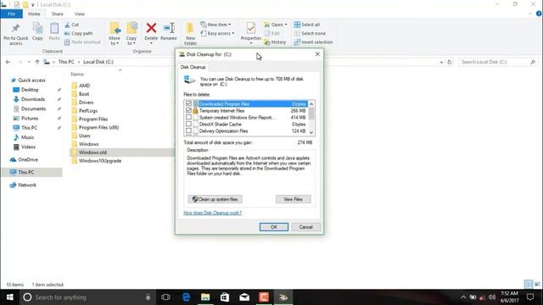Open the New item dropdown
Viewport: 543px width, 305px height.
[x=229, y=25]
